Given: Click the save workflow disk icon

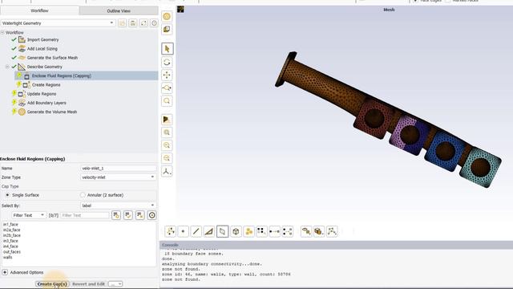Looking at the screenshot, I should [133, 23].
